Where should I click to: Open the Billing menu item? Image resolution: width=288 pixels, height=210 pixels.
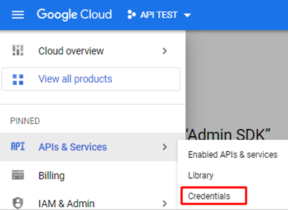click(51, 176)
